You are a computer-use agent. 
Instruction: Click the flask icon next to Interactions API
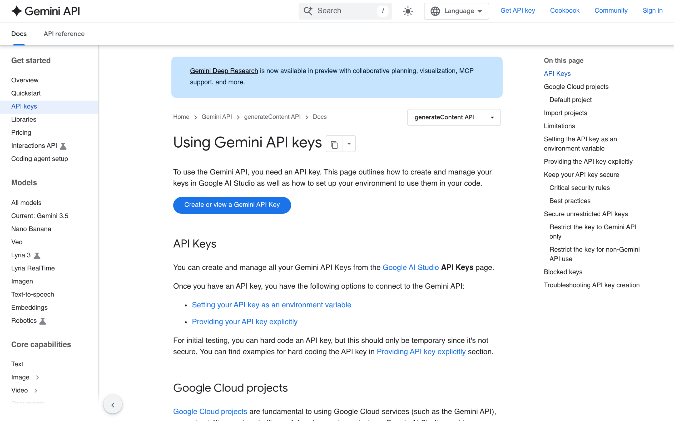63,146
